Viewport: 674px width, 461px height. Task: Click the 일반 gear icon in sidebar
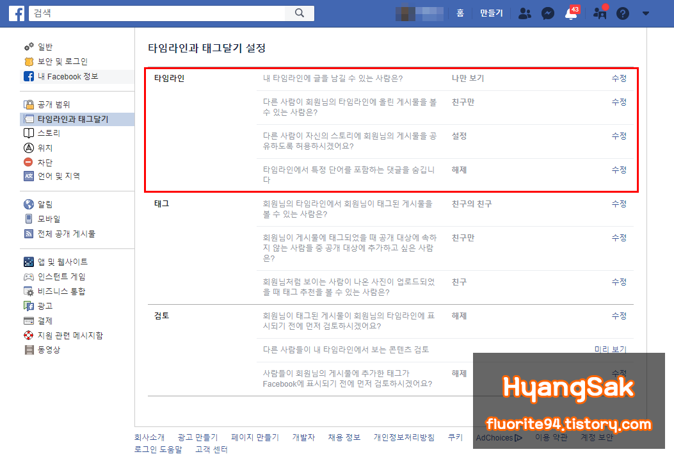[x=29, y=47]
